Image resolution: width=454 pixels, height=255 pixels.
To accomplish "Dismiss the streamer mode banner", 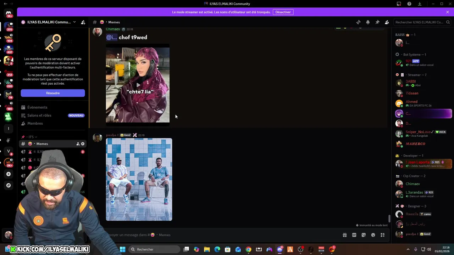I will point(448,12).
